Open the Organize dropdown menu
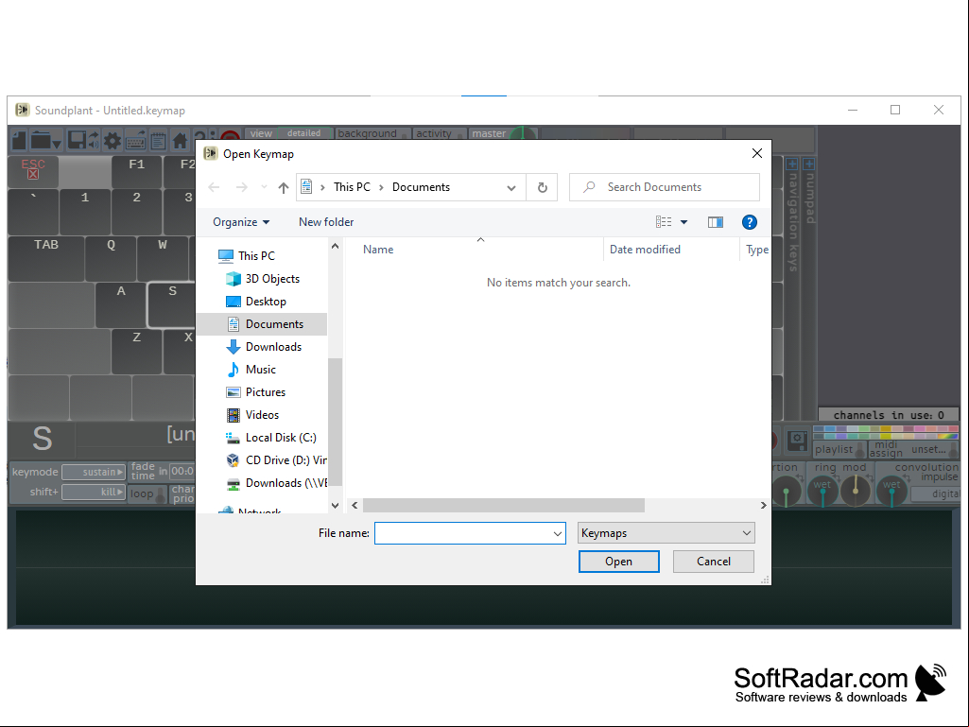969x727 pixels. coord(241,222)
